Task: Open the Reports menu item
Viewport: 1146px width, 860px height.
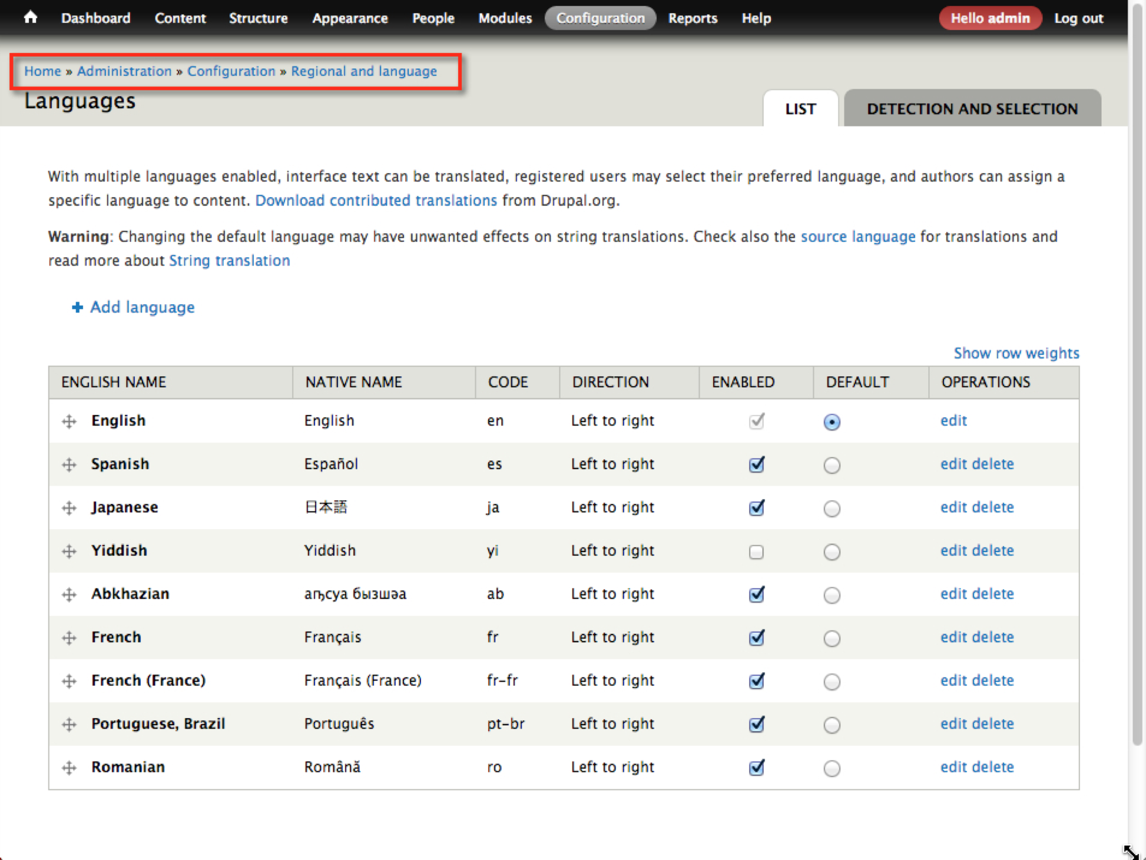Action: (693, 18)
